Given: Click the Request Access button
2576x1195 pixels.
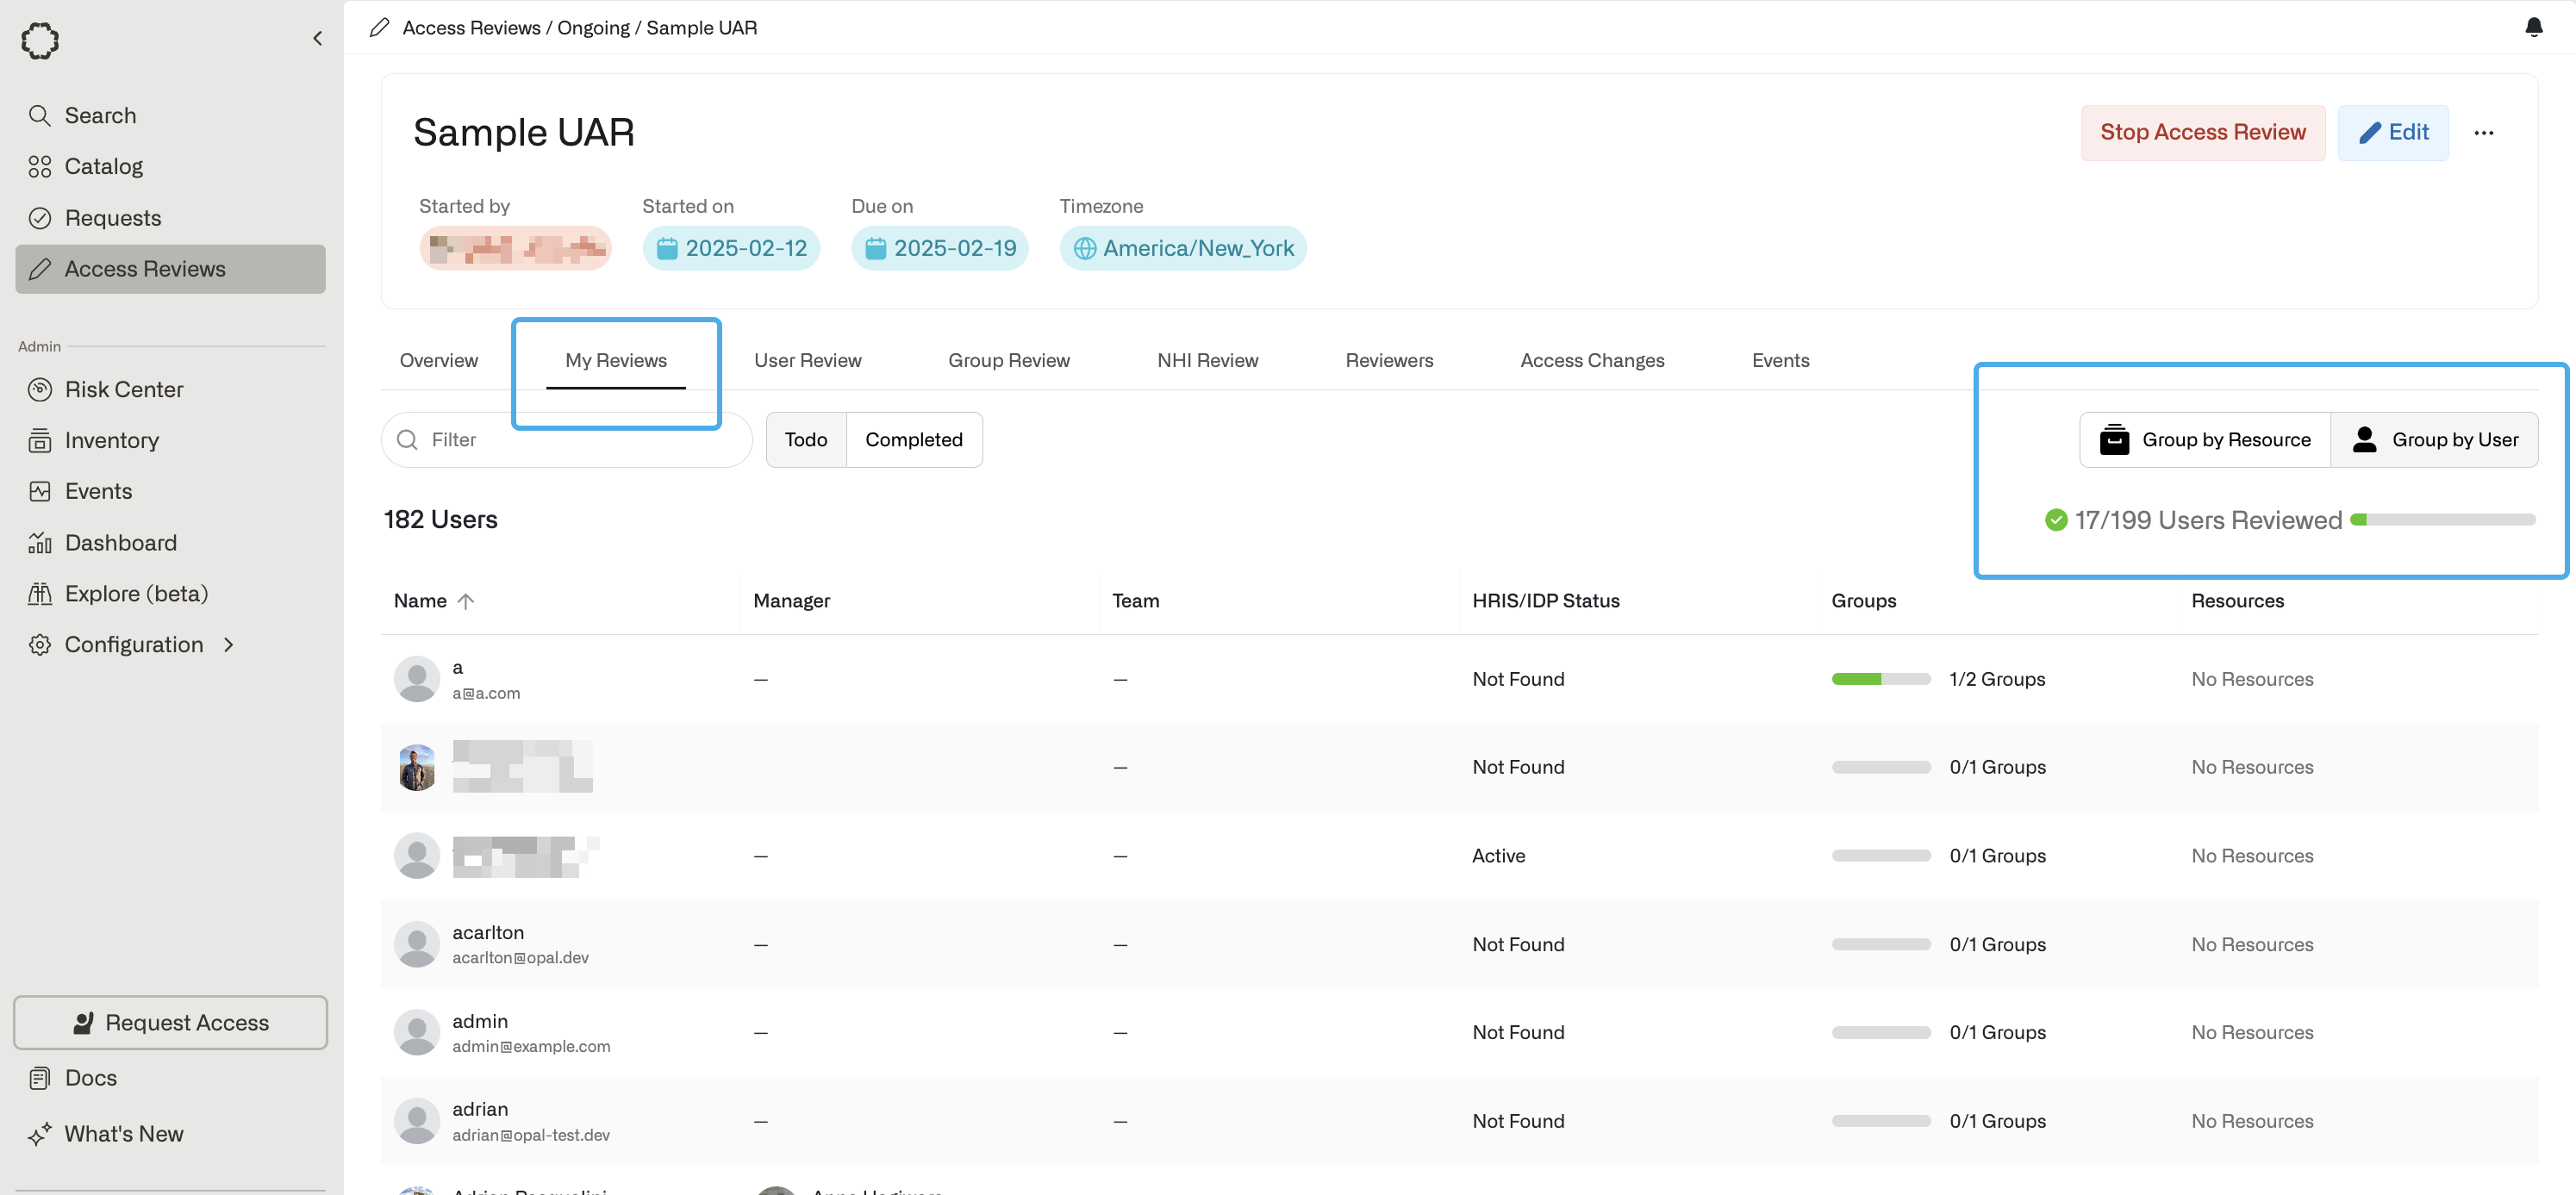Looking at the screenshot, I should 170,1022.
